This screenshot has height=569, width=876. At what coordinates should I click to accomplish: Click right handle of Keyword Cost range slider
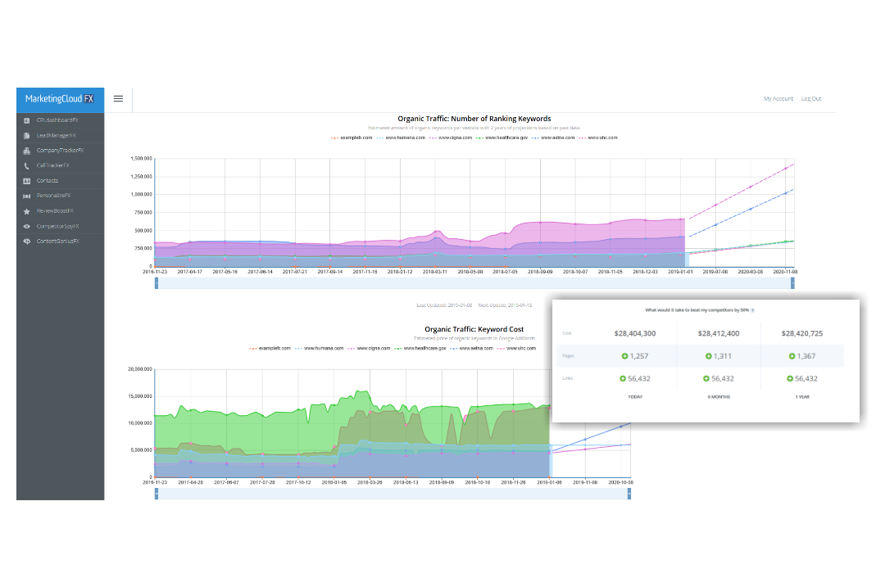click(629, 494)
